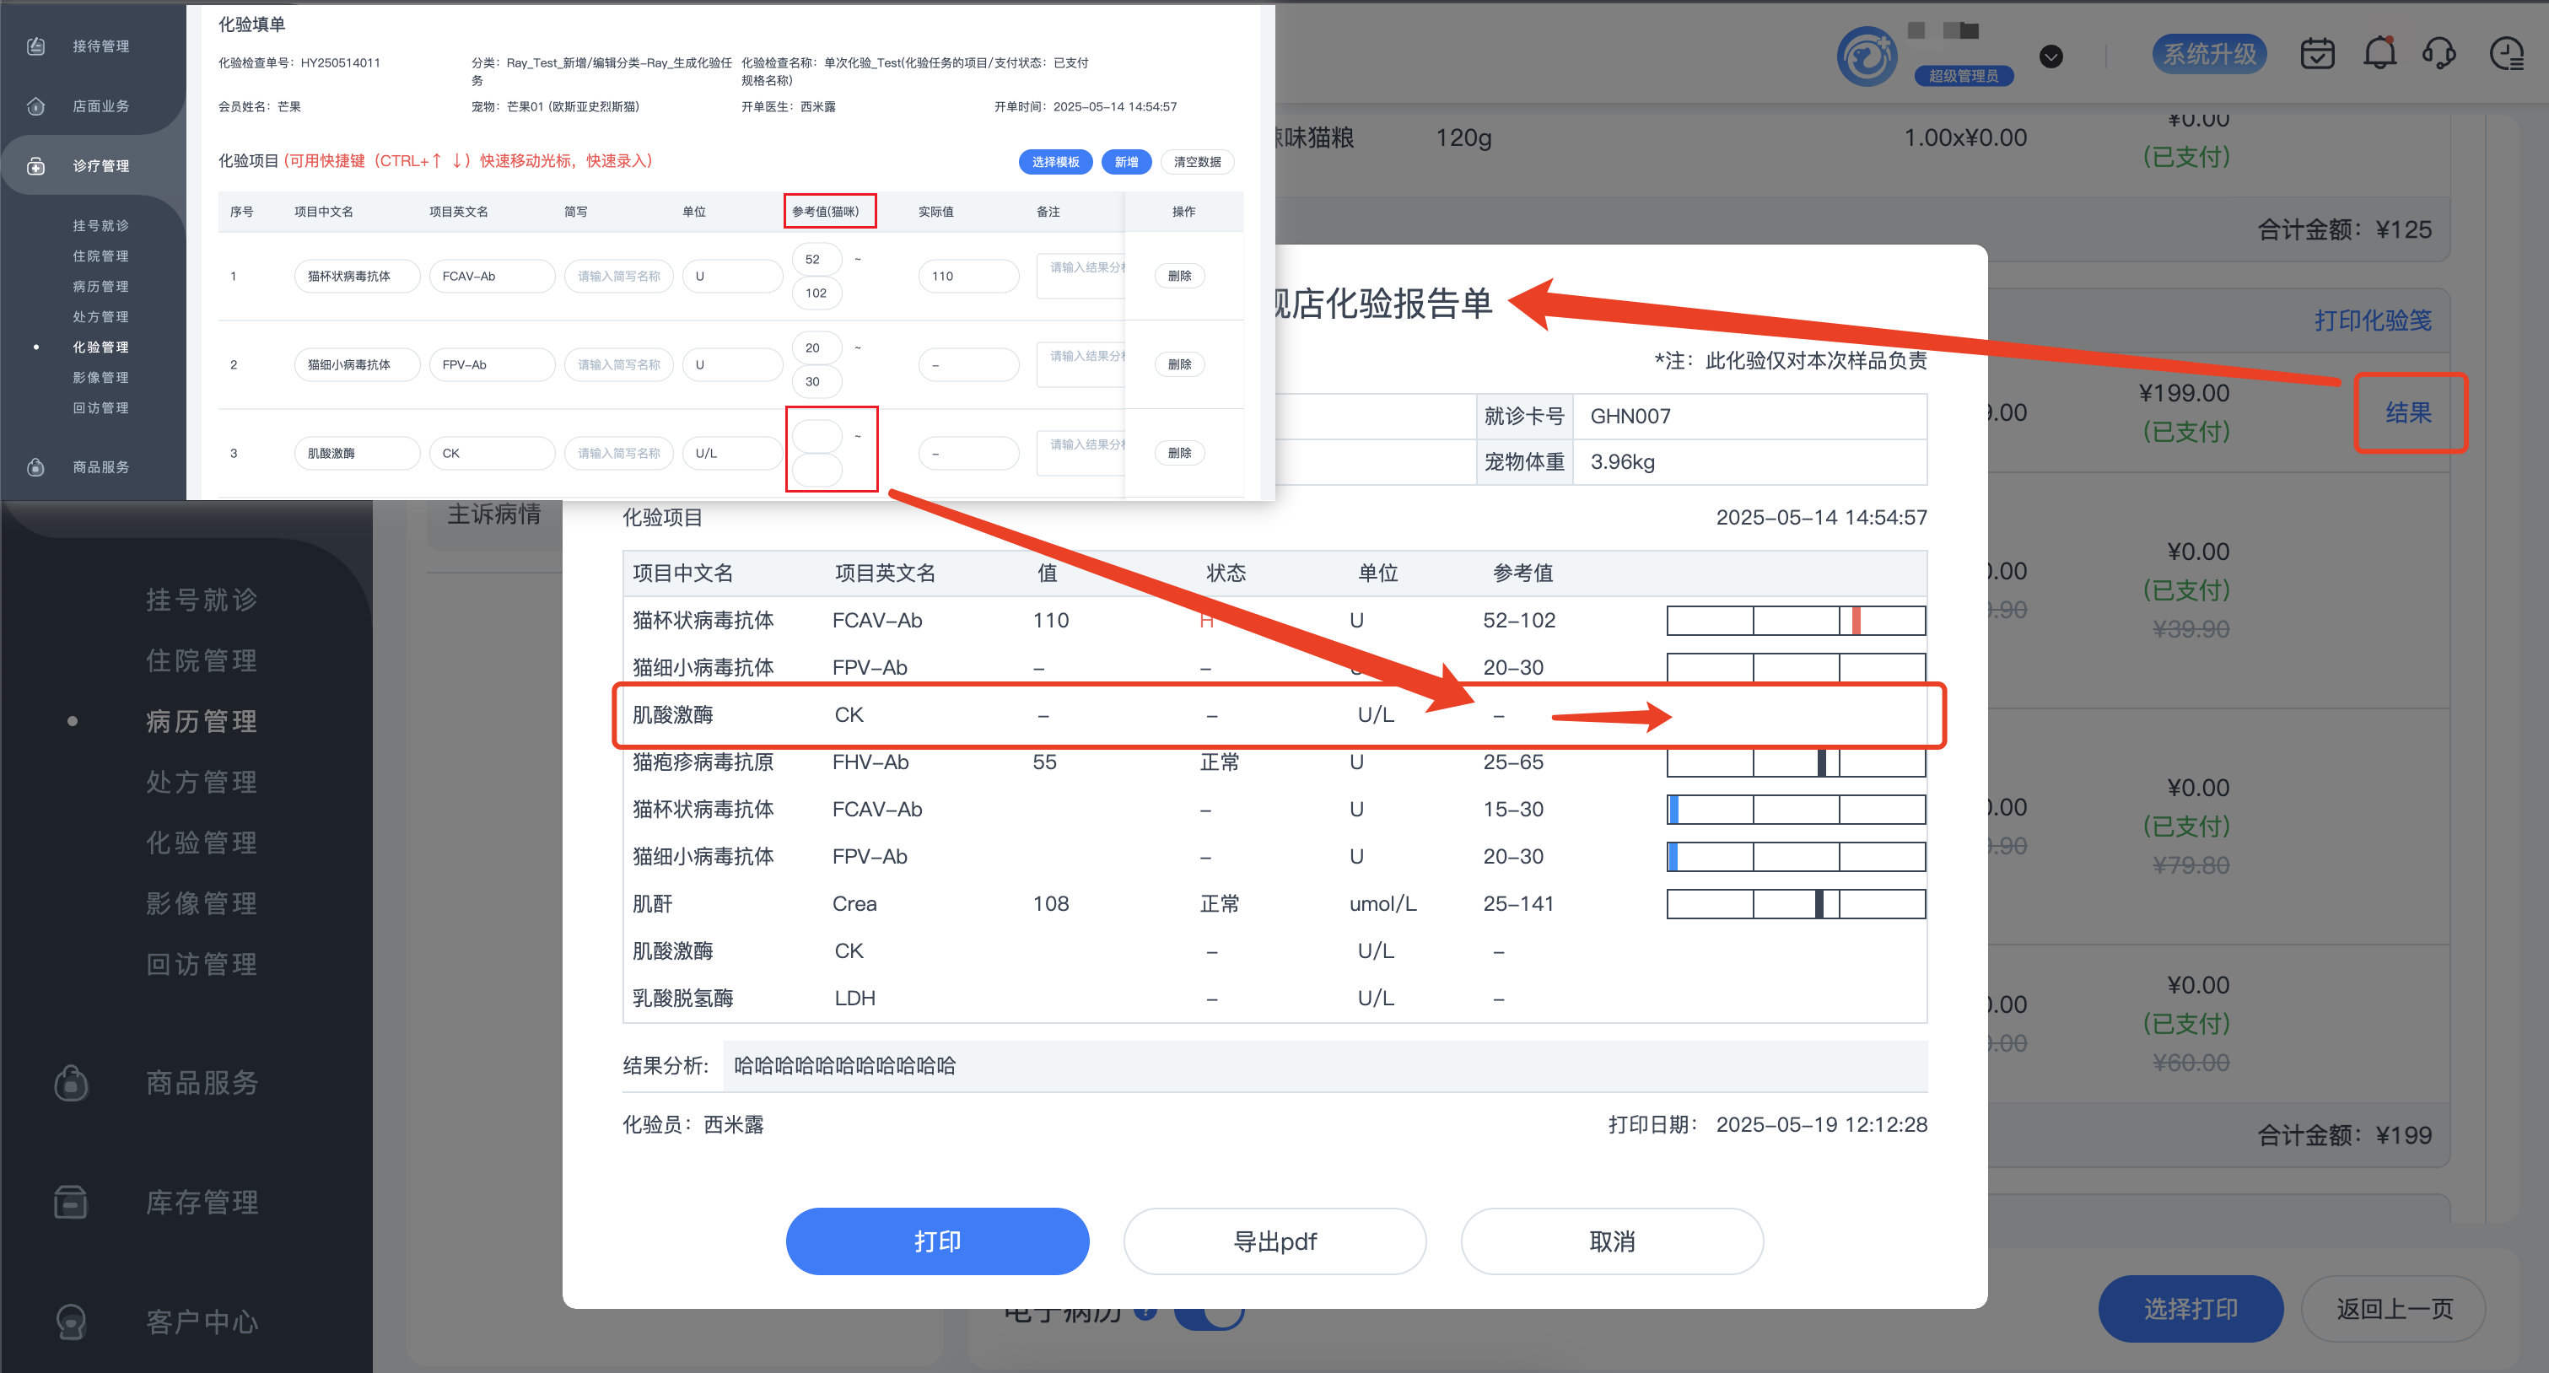Screen dimensions: 2549x1373
Task: Click the empty lower reference field for 肌酸激酶
Action: click(817, 470)
